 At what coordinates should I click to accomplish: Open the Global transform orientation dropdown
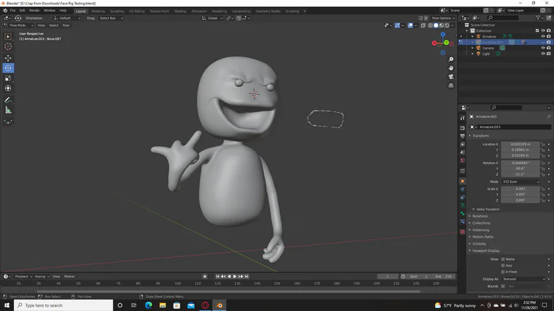pos(212,18)
